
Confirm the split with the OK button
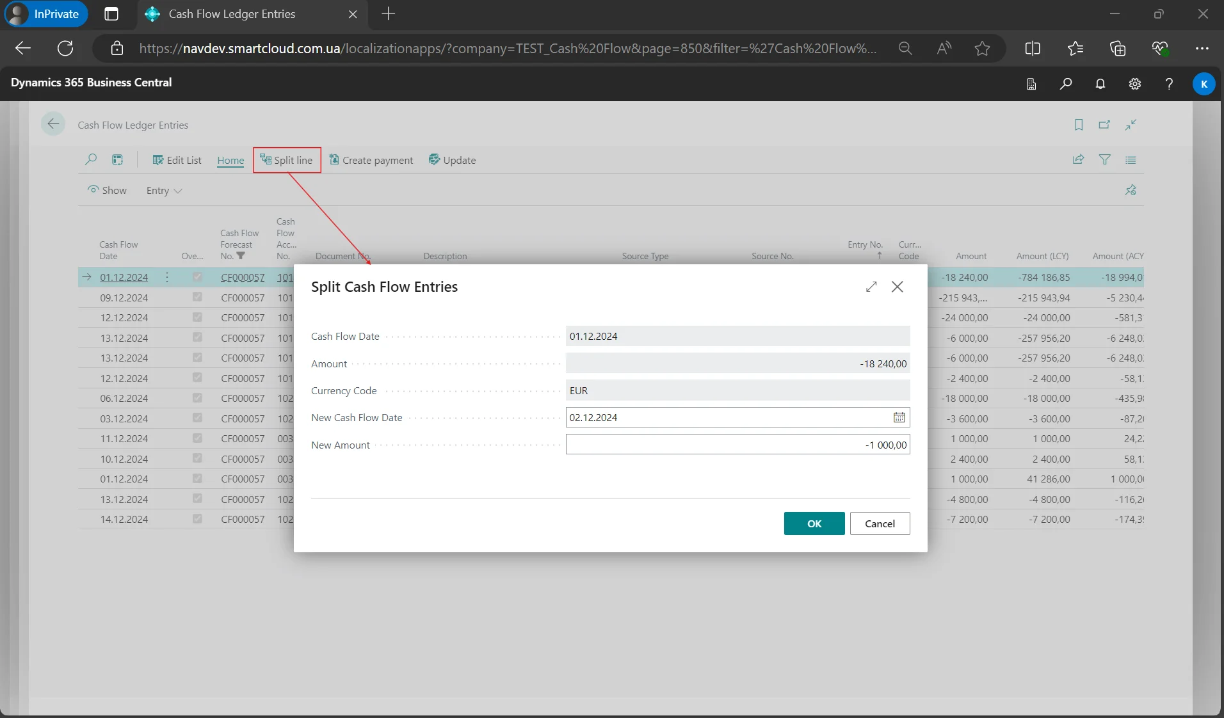coord(814,523)
